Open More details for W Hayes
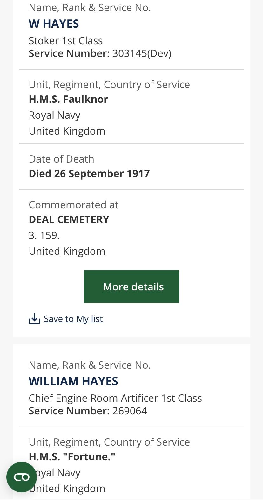This screenshot has width=263, height=500. tap(131, 287)
